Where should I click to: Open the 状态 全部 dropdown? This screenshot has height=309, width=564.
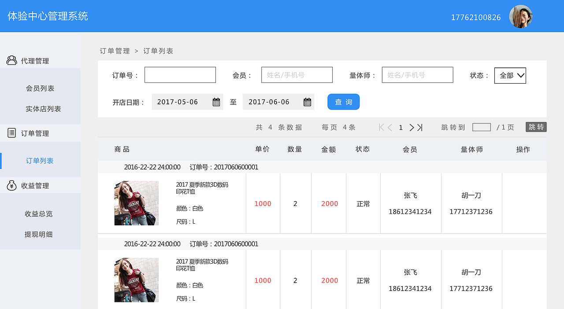tap(510, 75)
